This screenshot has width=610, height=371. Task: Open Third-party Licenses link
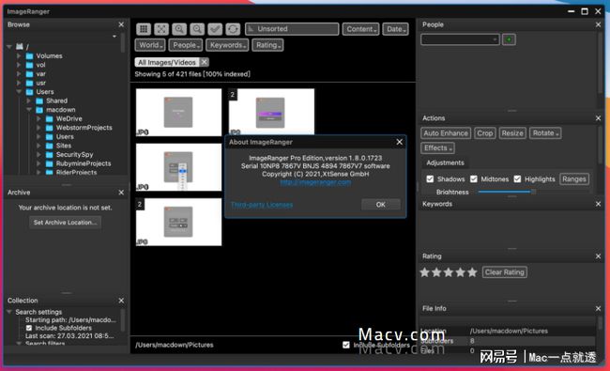tap(262, 205)
